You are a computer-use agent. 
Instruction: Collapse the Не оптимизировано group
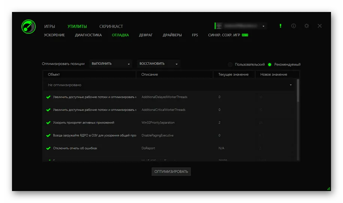click(x=290, y=85)
